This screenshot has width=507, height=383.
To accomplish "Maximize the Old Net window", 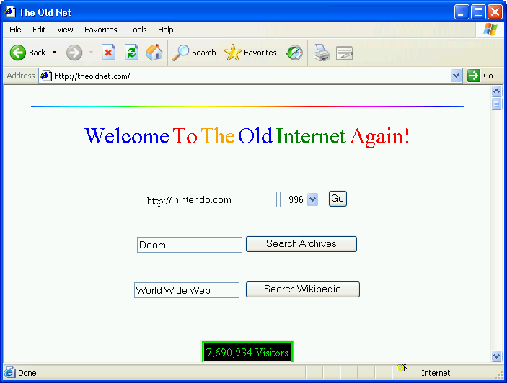I will click(479, 12).
